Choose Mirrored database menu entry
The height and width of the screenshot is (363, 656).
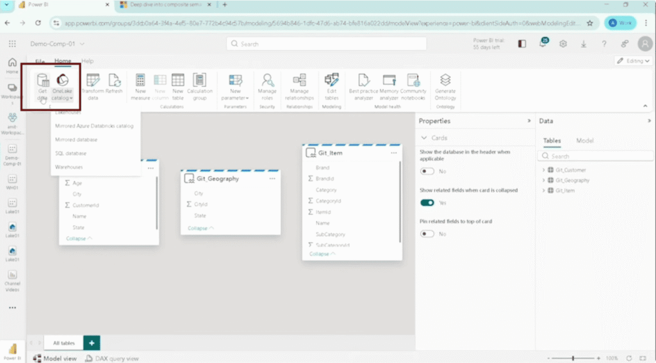point(76,140)
